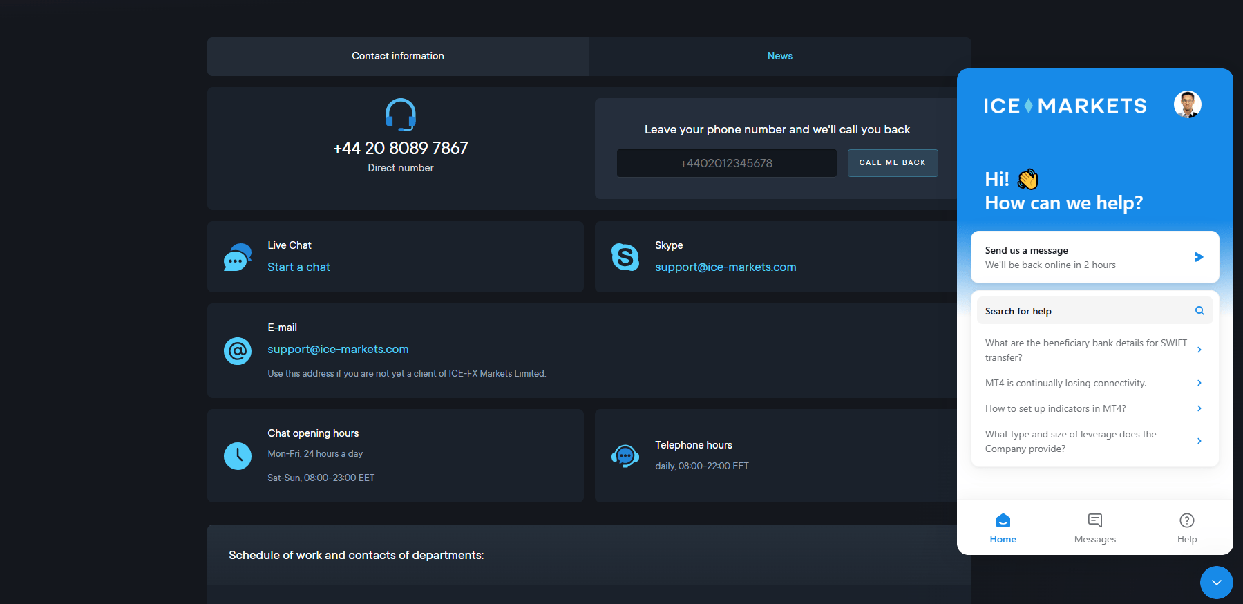Collapse the chat widget with round chevron button

point(1217,583)
